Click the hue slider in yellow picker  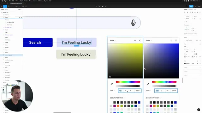(128, 82)
